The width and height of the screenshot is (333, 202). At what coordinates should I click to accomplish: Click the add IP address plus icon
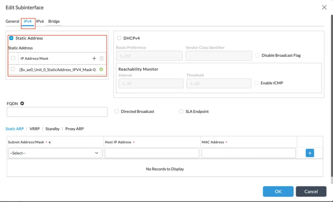click(x=94, y=59)
